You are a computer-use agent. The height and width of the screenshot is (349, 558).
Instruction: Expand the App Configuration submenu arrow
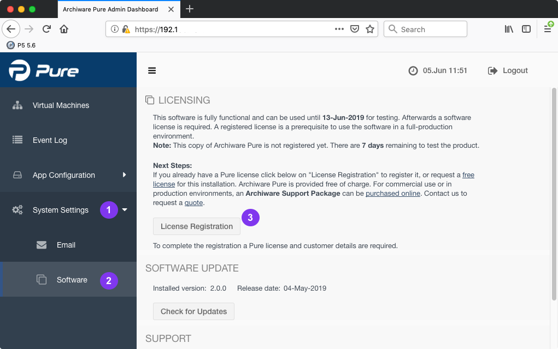pyautogui.click(x=125, y=175)
